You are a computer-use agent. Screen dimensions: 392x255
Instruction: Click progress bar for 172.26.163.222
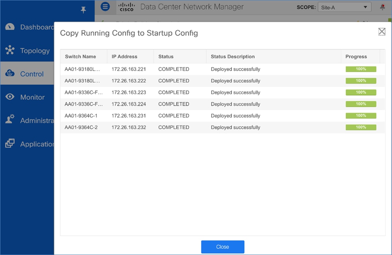[x=361, y=81]
